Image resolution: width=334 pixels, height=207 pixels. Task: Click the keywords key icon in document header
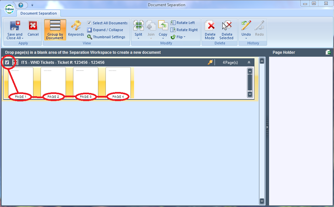pyautogui.click(x=210, y=62)
